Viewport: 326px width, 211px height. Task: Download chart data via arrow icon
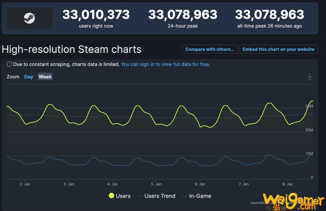[x=309, y=77]
